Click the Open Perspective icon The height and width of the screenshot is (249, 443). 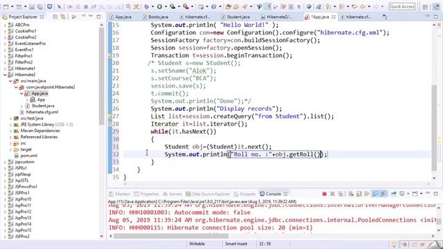[x=425, y=6]
